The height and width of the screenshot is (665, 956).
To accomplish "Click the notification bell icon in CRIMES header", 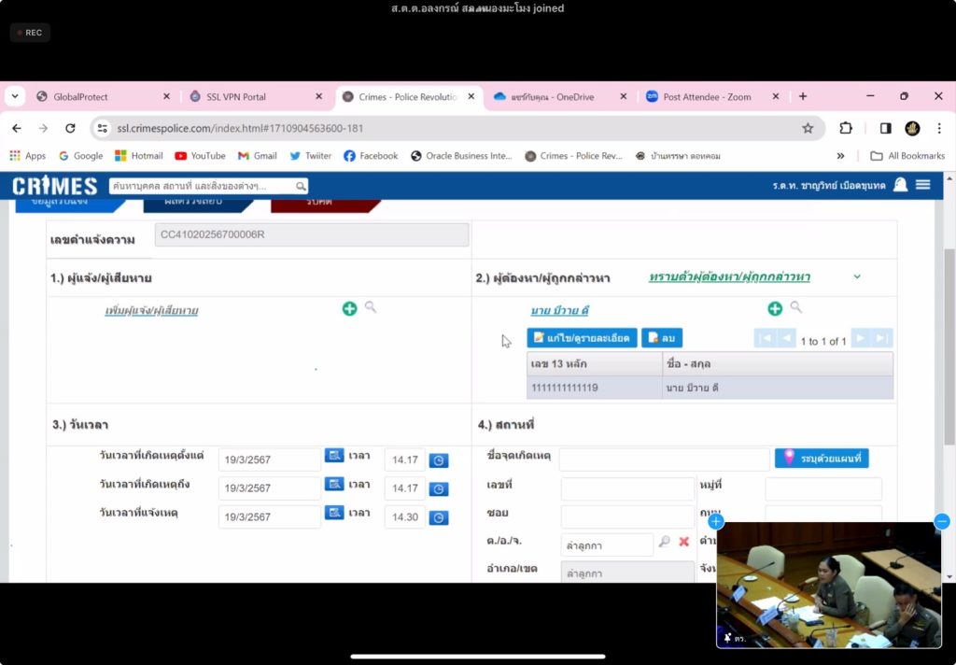I will [x=900, y=185].
